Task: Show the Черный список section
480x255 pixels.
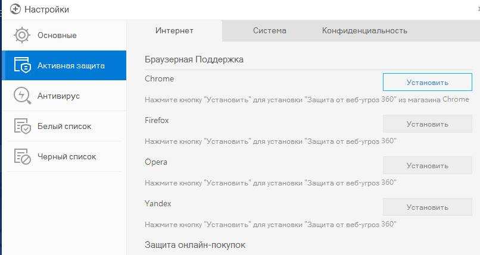Action: click(x=67, y=156)
